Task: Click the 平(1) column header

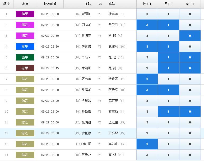Action: (x=168, y=4)
